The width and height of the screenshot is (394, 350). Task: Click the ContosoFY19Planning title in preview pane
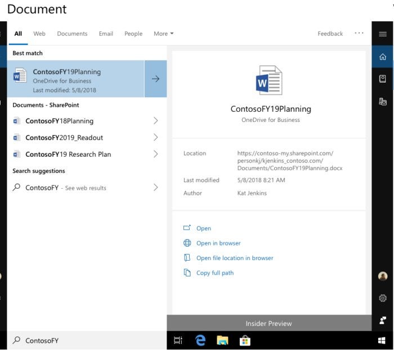271,109
